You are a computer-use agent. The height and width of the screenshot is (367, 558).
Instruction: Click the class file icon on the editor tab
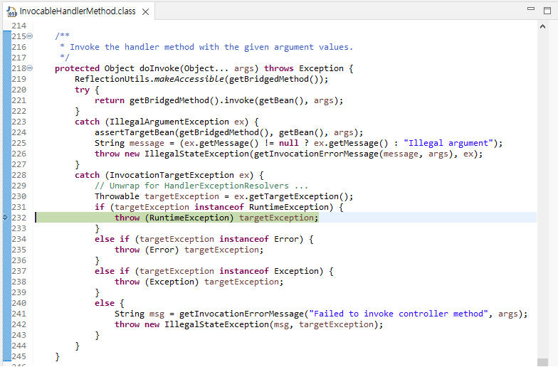(11, 12)
